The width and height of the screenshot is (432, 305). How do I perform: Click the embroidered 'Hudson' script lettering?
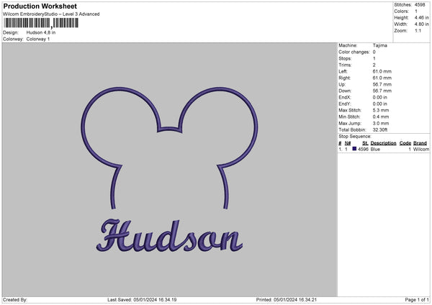point(169,236)
